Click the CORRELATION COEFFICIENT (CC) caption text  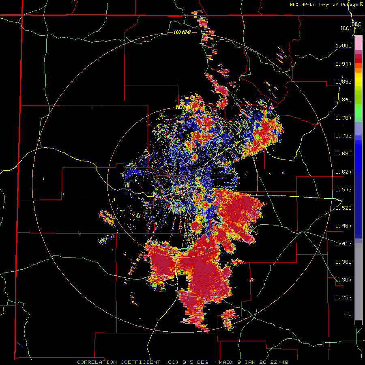(128, 362)
